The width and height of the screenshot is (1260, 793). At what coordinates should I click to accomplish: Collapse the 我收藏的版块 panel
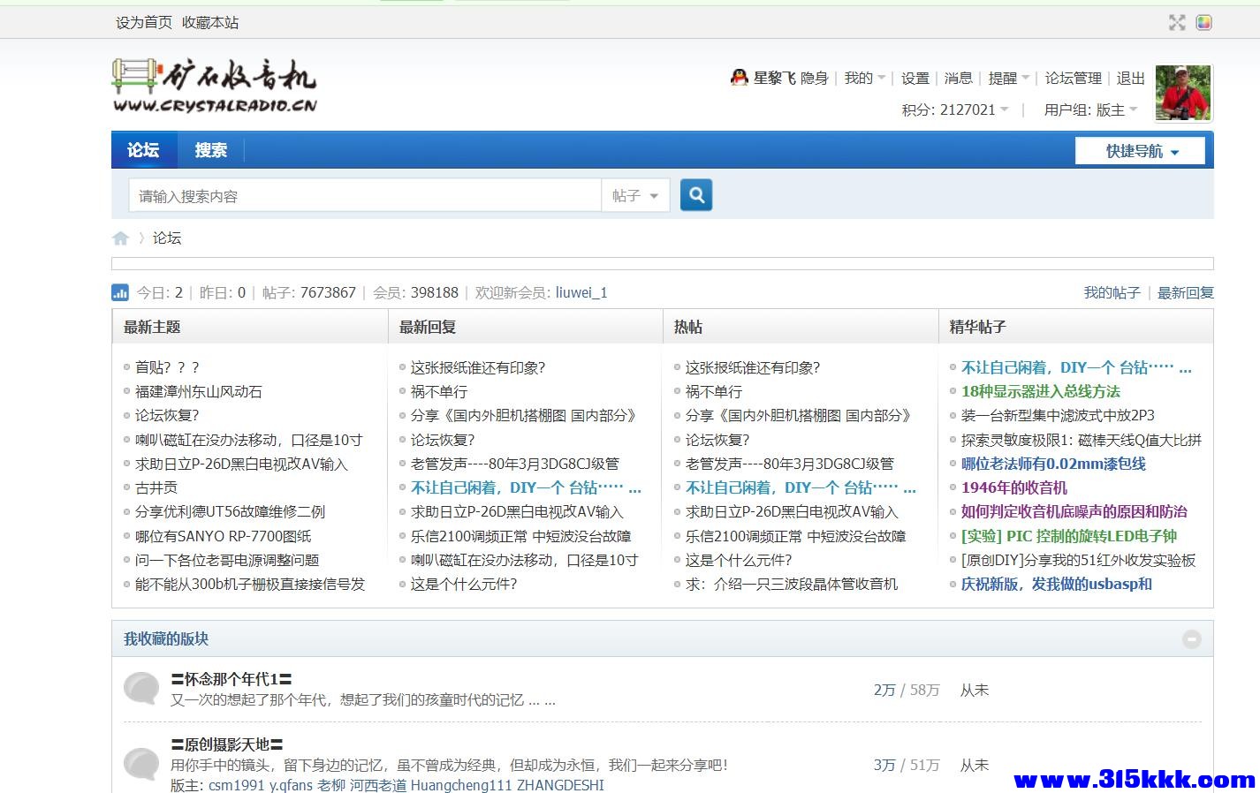point(1192,638)
